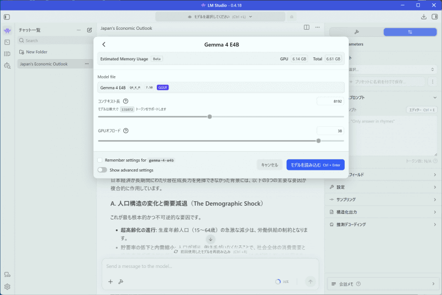Open the server status icon above settings
Viewport: 442px width, 295px height.
(7, 275)
